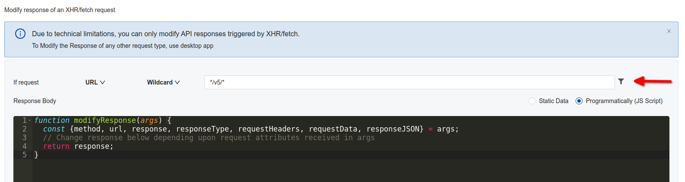Collapse the modifyResponse function fold arrow
685x182 pixels.
(x=30, y=120)
